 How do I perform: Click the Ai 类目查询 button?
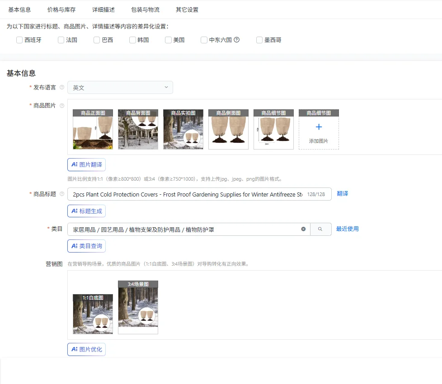click(86, 246)
